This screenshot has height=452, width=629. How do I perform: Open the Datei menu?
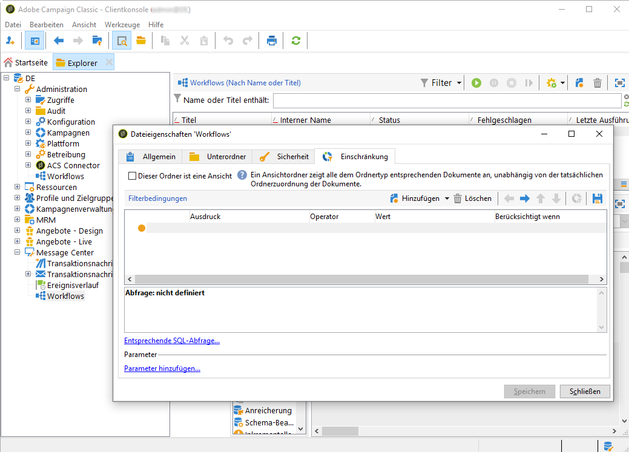click(x=13, y=24)
